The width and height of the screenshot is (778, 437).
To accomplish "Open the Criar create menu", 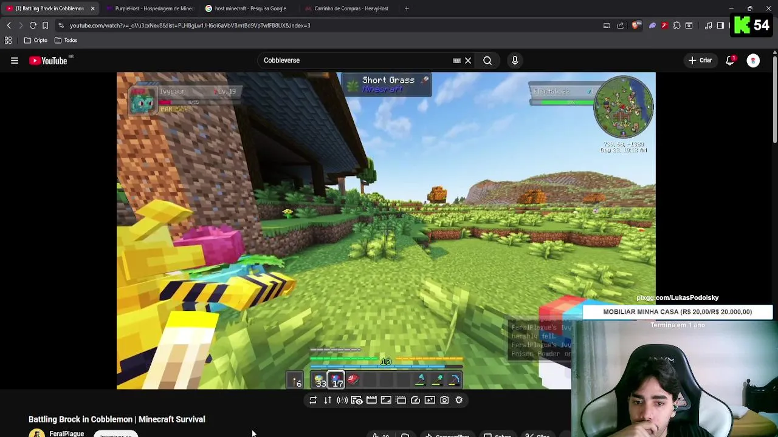I will 700,61.
